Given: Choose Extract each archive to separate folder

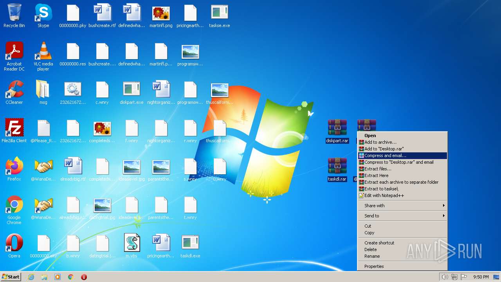Looking at the screenshot, I should pyautogui.click(x=402, y=182).
